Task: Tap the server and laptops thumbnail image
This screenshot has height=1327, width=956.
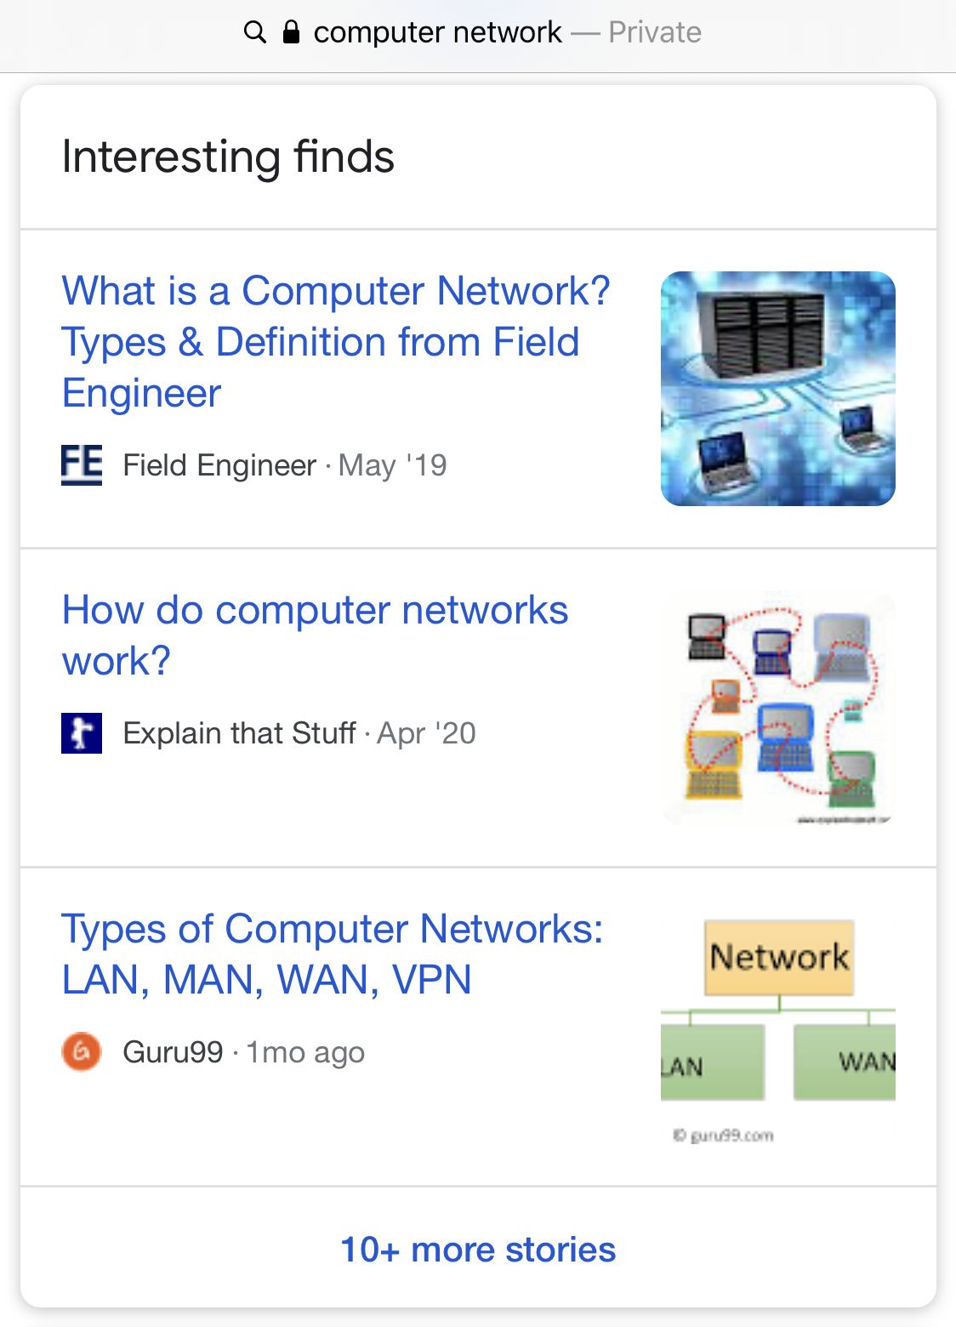Action: tap(778, 389)
